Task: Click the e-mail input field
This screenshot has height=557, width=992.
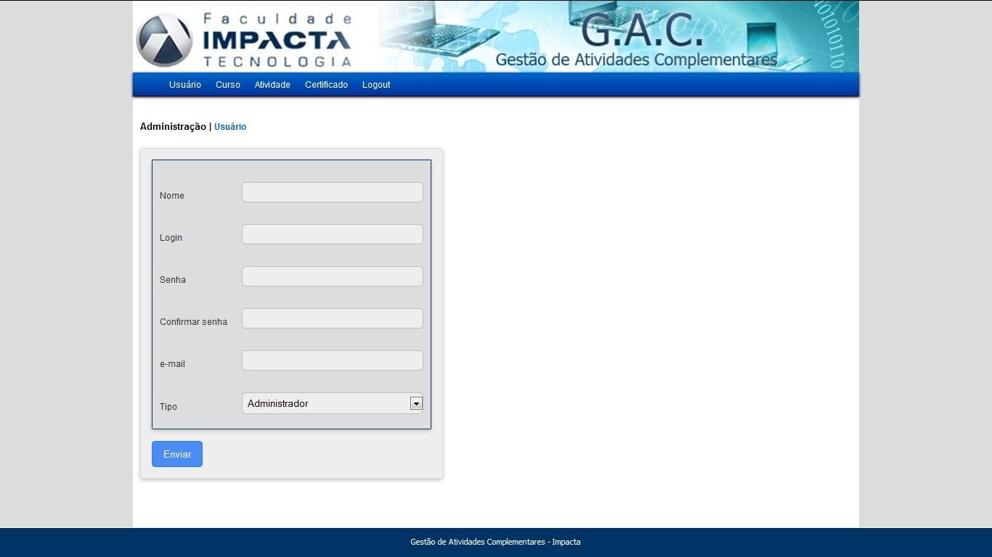Action: pyautogui.click(x=332, y=360)
